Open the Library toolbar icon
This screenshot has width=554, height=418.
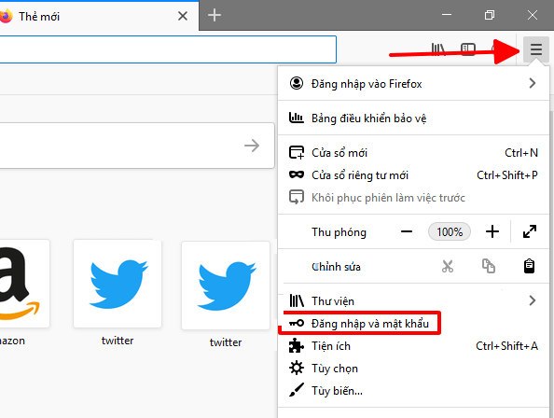438,49
